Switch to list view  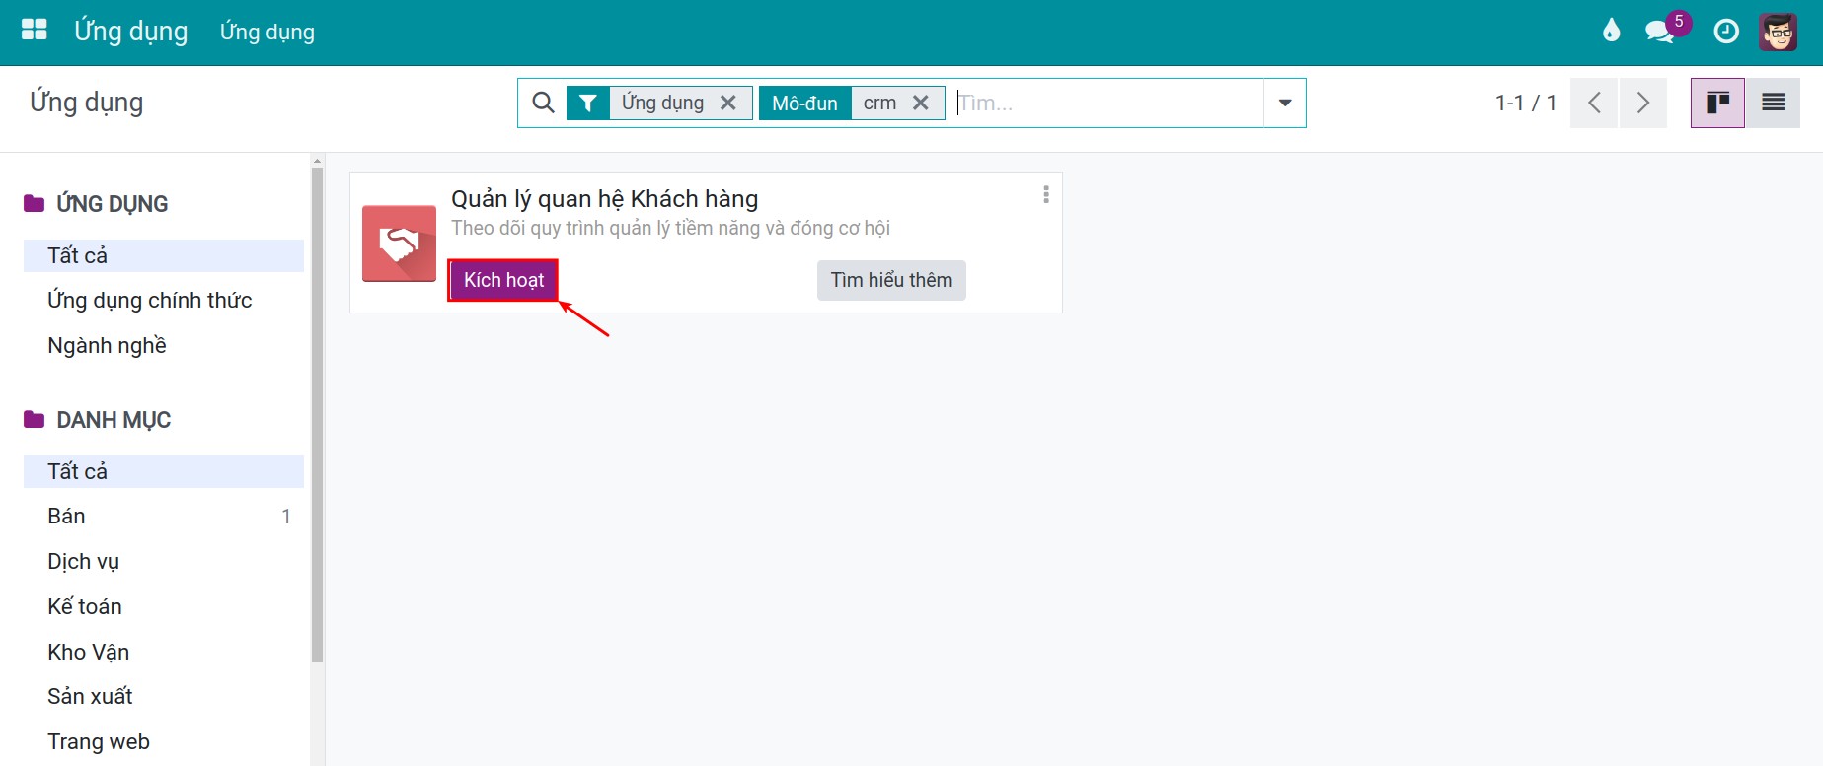coord(1773,103)
